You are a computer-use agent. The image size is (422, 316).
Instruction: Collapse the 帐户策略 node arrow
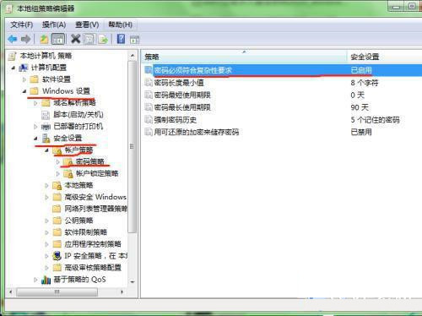coord(47,150)
